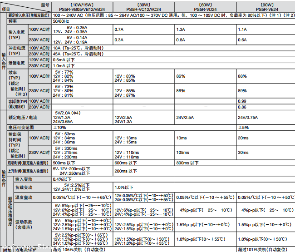295x252 pixels.
Task: Click the PS5R-VC12/VC24 column header
Action: pos(144,7)
